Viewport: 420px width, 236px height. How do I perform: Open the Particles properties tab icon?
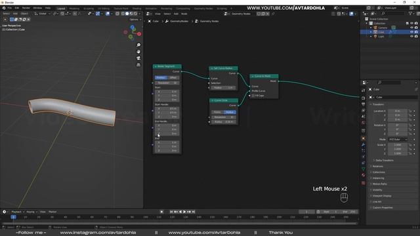pos(363,151)
